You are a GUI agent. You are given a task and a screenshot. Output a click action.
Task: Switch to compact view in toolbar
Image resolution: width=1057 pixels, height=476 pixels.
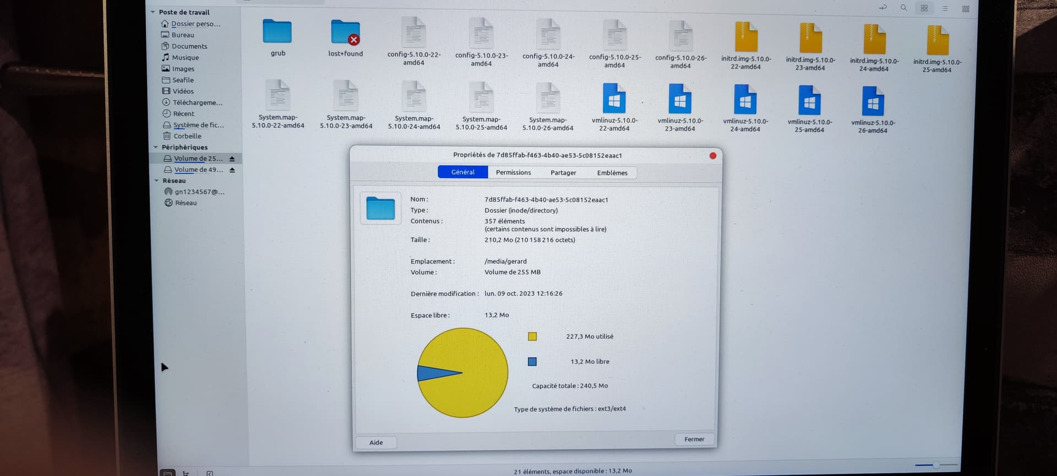(966, 9)
